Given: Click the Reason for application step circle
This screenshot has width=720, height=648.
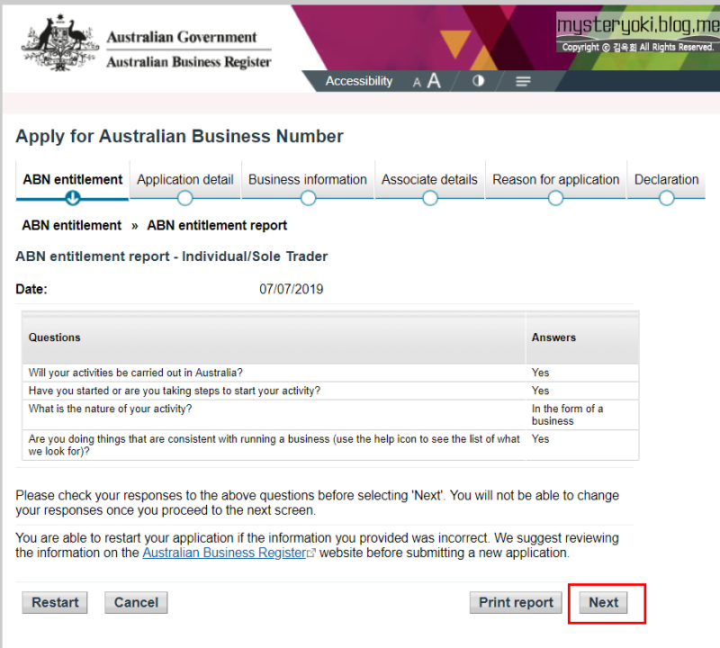Looking at the screenshot, I should [555, 198].
